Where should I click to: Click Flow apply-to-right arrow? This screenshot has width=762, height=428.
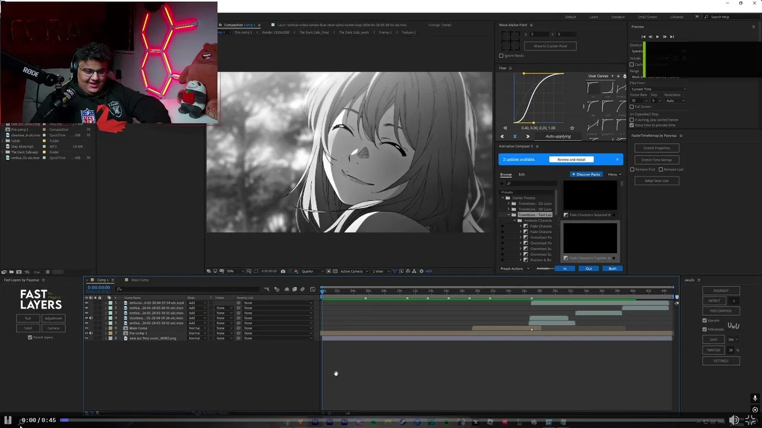pyautogui.click(x=527, y=137)
